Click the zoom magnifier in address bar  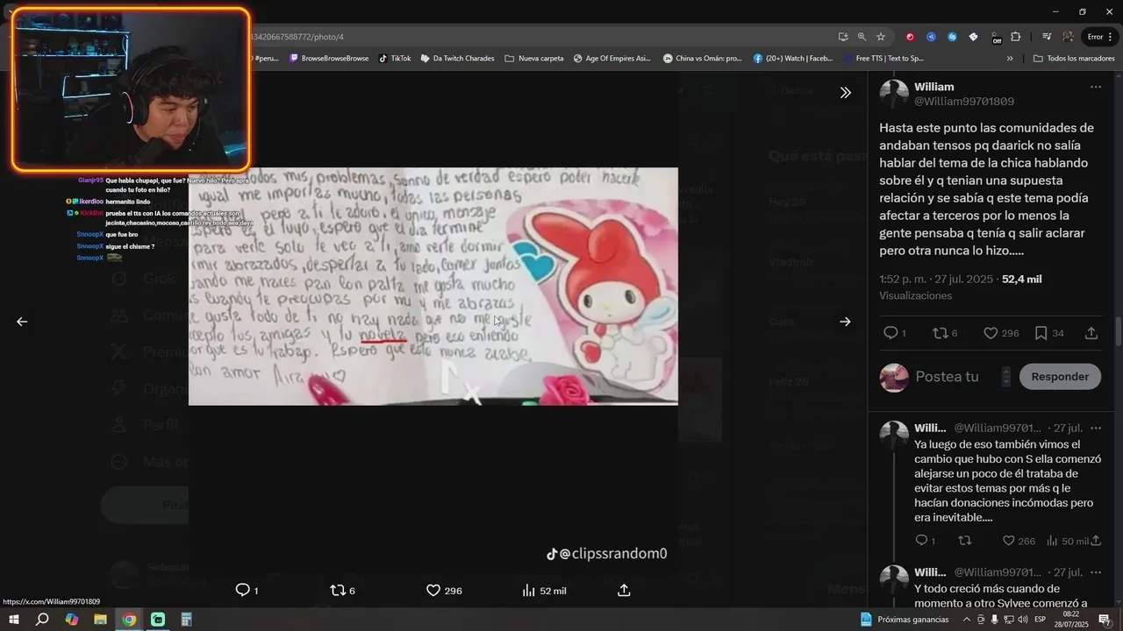[862, 37]
